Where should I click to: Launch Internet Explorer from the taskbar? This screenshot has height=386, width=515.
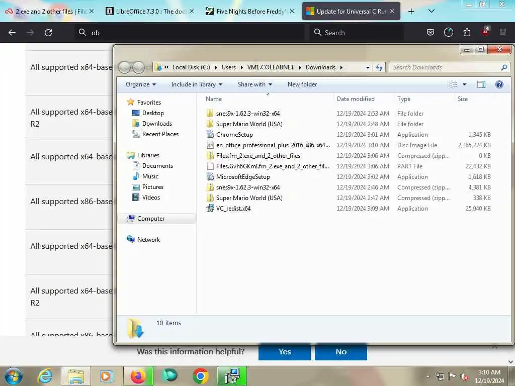(45, 376)
